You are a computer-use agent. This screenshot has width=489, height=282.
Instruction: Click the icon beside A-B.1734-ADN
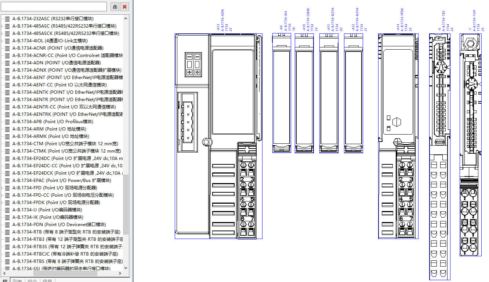[7, 63]
